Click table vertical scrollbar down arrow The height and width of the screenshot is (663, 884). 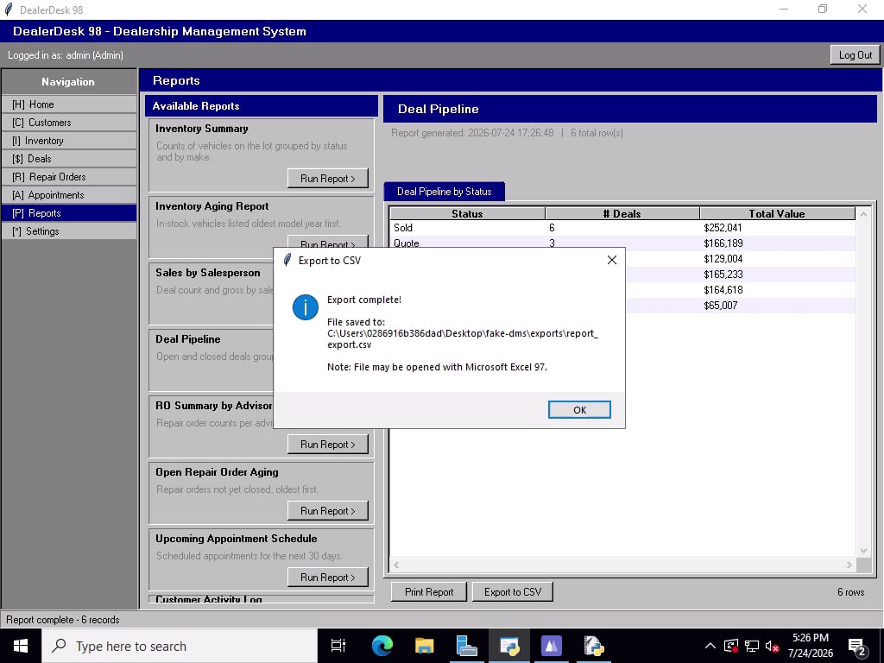(863, 551)
